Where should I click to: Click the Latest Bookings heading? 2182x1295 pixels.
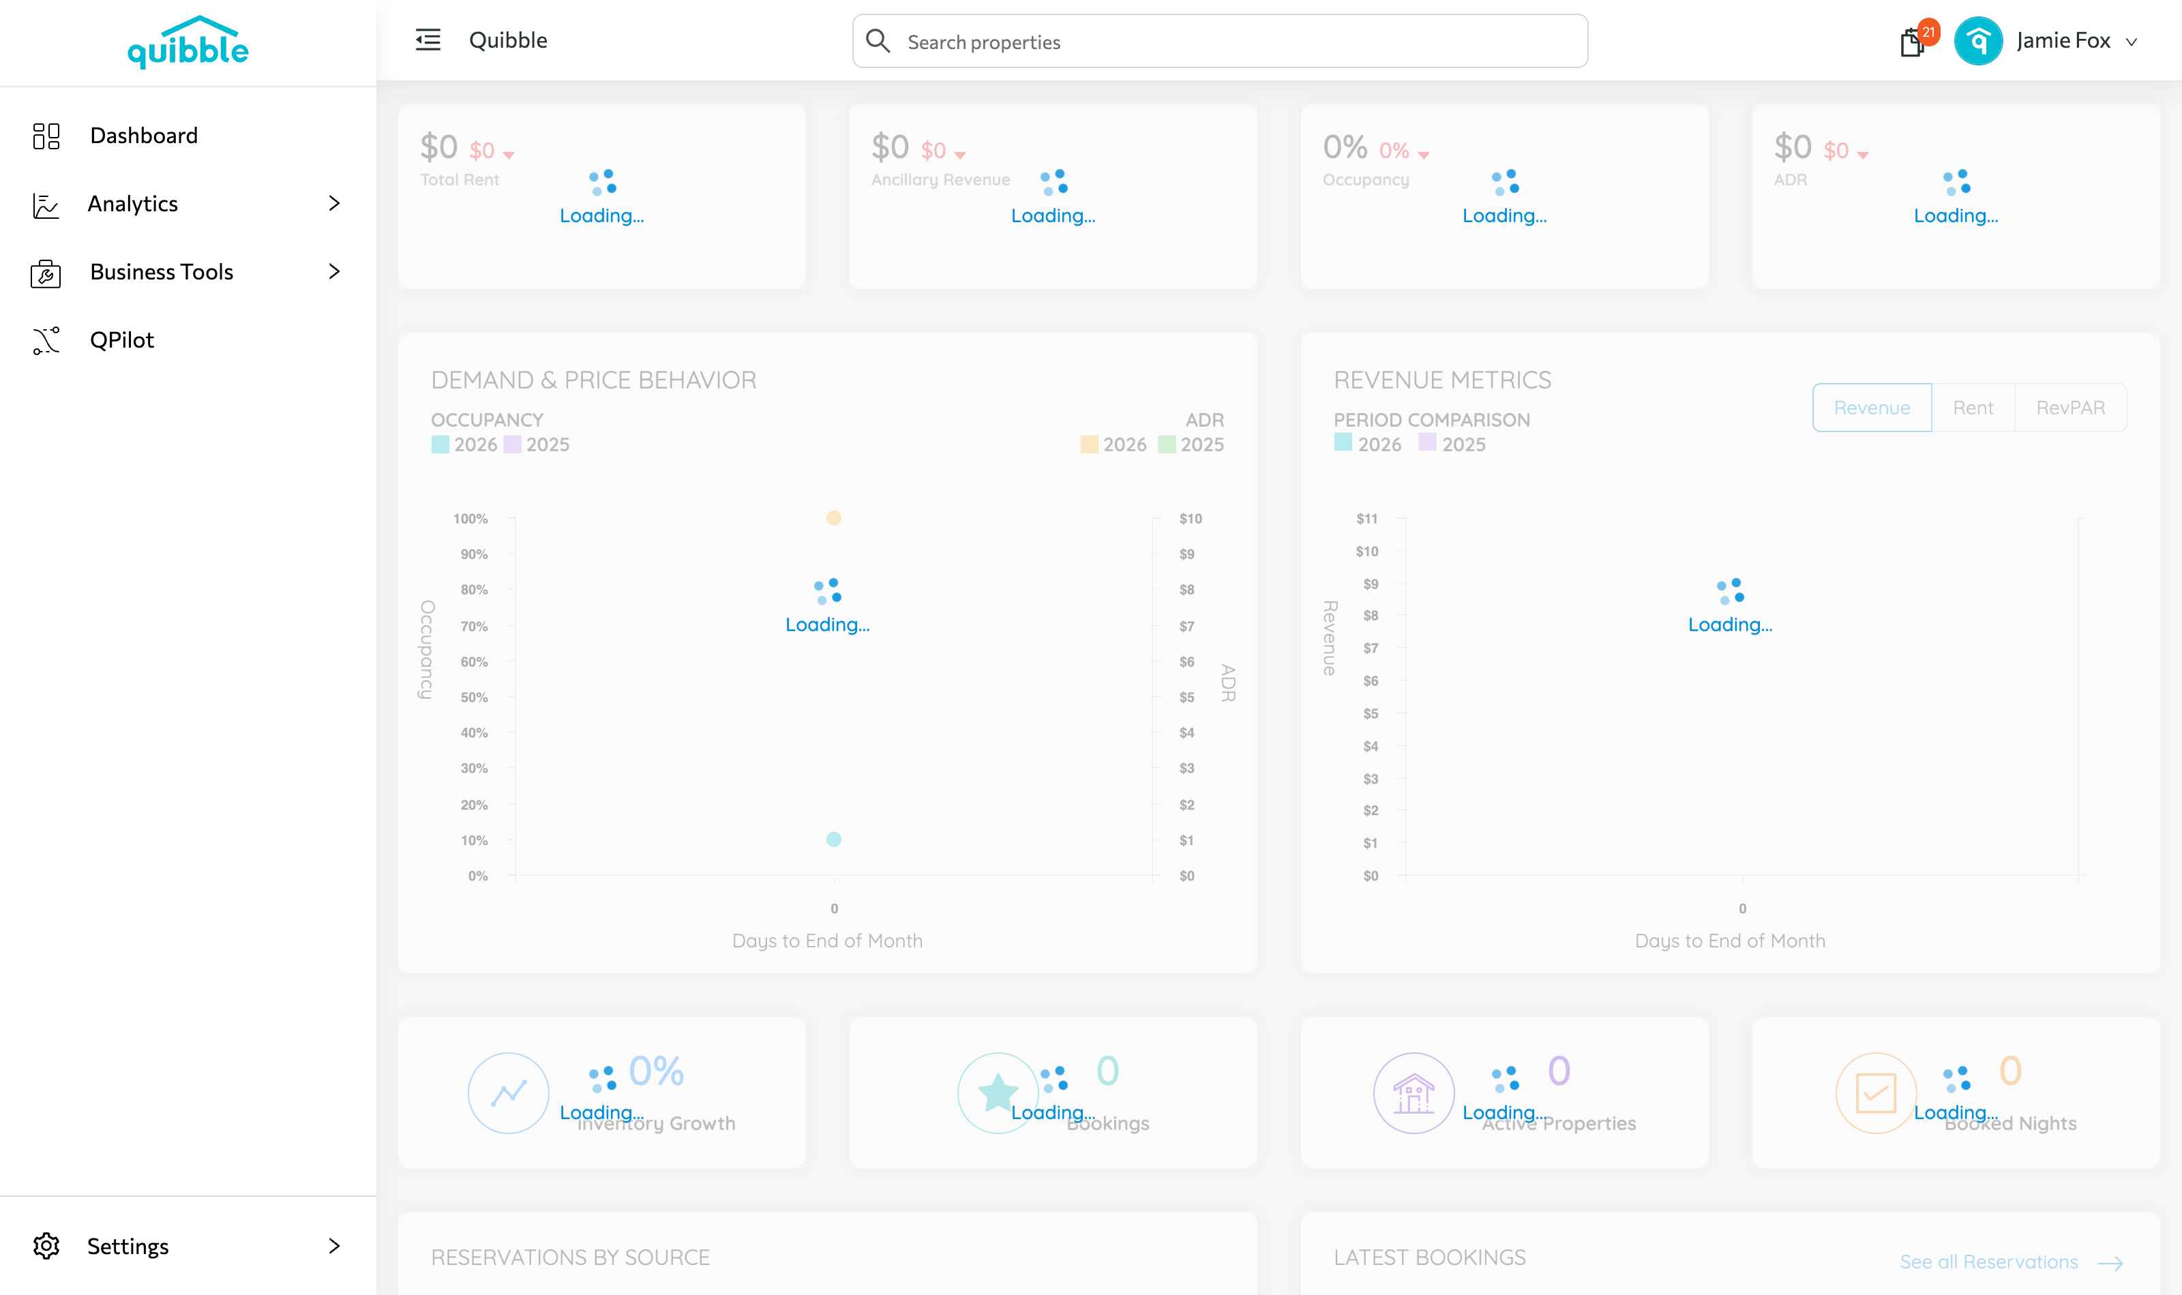1430,1258
